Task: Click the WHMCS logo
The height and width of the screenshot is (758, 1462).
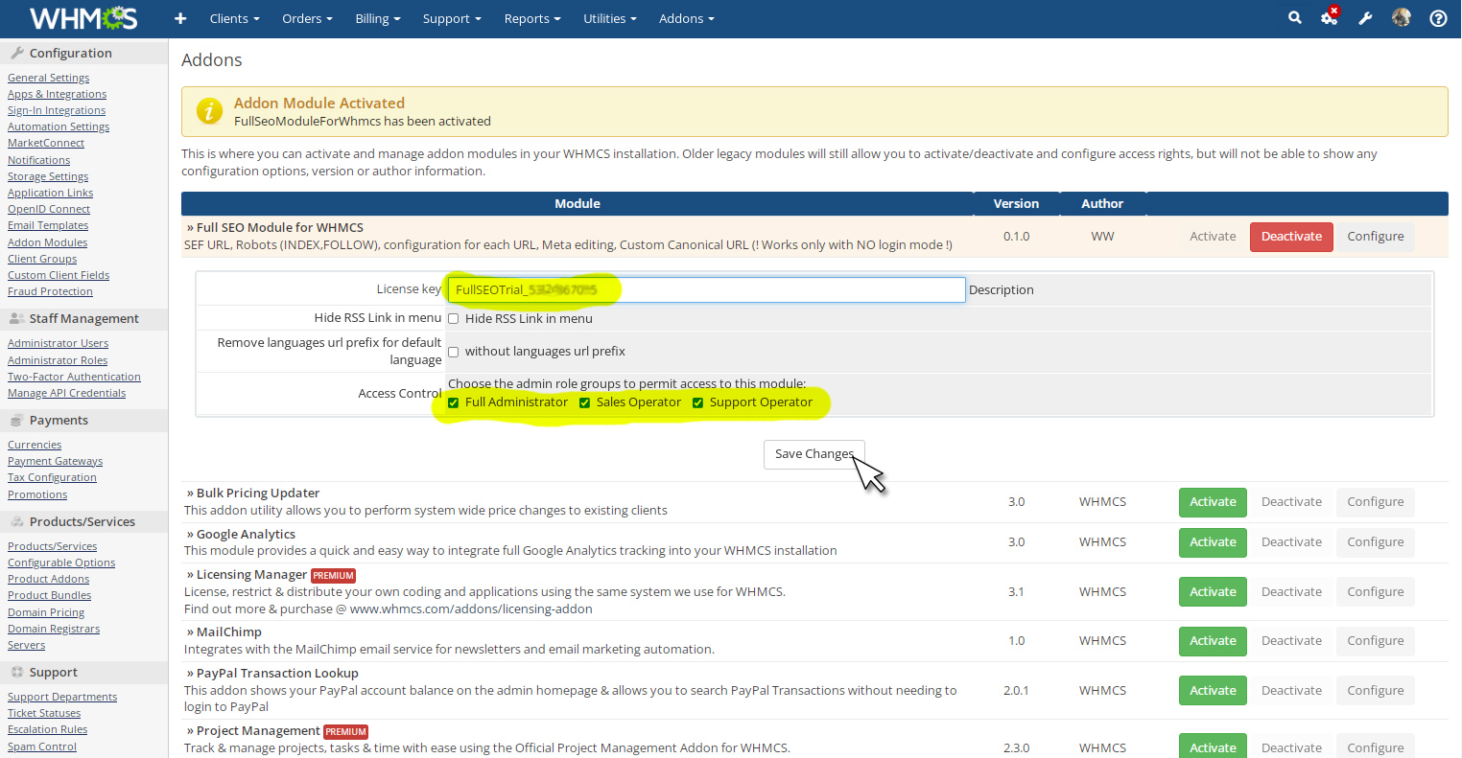Action: [x=83, y=18]
